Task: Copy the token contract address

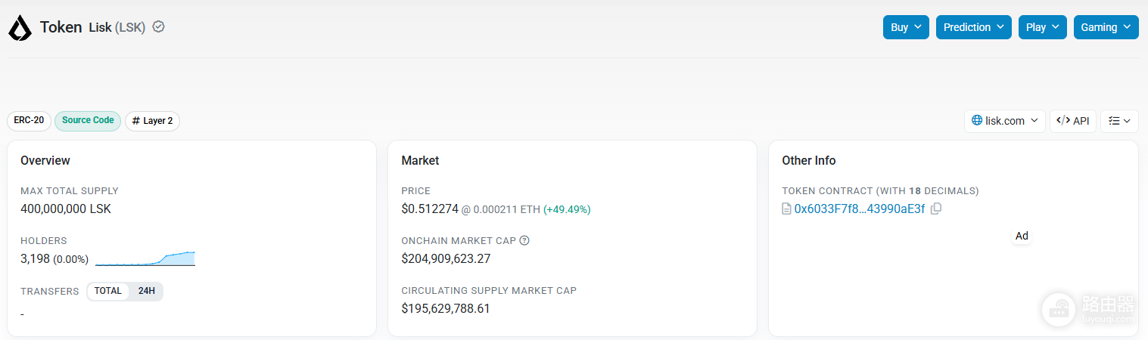Action: coord(936,209)
